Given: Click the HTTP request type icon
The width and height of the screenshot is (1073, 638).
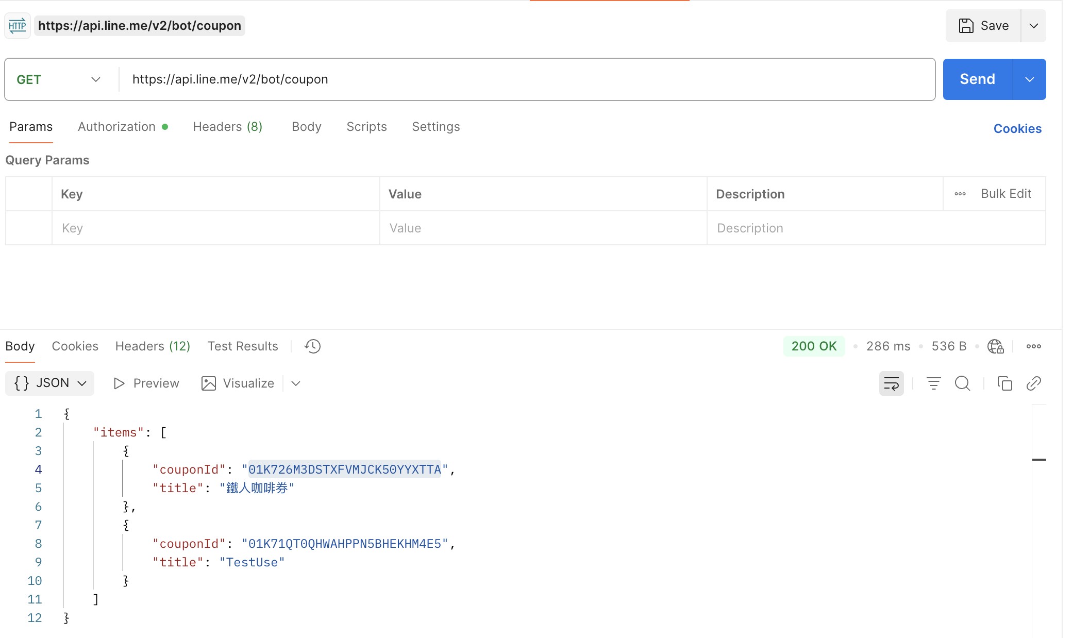Looking at the screenshot, I should click(18, 26).
